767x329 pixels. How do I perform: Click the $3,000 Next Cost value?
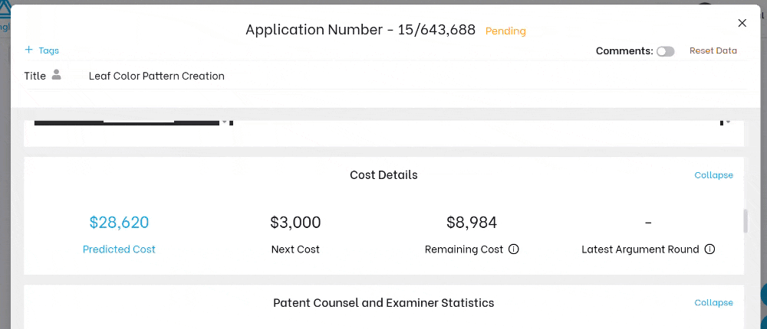click(295, 222)
